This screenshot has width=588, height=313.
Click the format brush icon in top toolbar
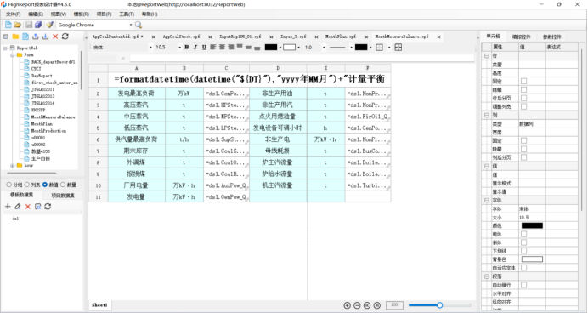click(x=49, y=25)
